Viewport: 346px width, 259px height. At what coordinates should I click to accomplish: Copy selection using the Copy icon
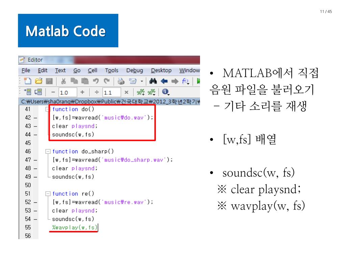[x=74, y=81]
